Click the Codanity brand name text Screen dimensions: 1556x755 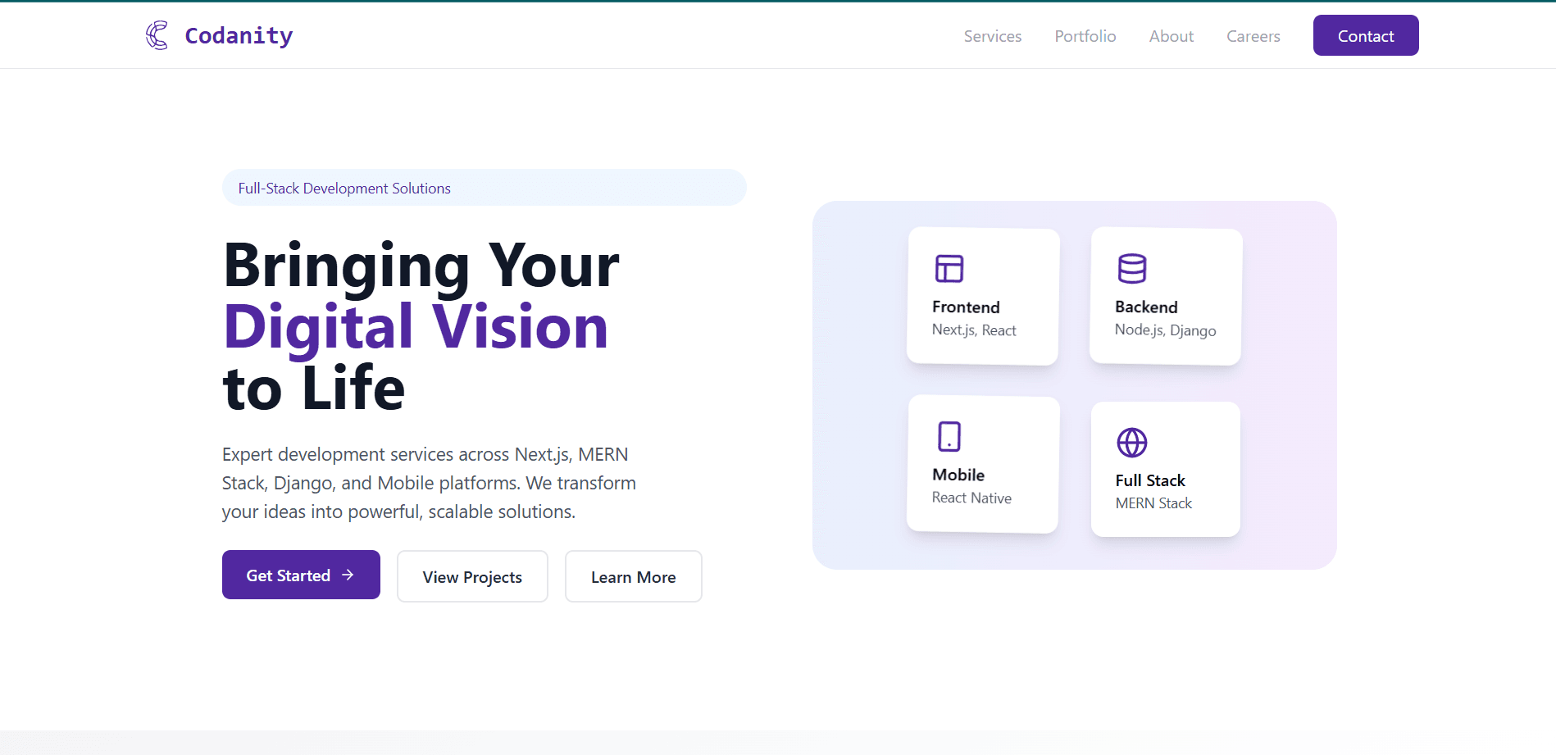coord(239,36)
